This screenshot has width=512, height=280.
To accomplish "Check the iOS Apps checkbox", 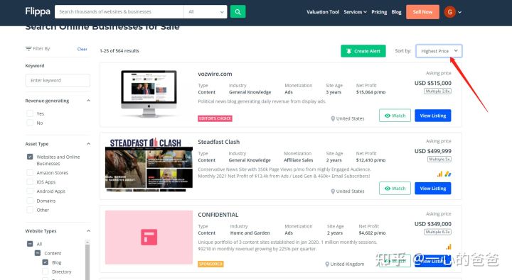I will click(x=30, y=181).
